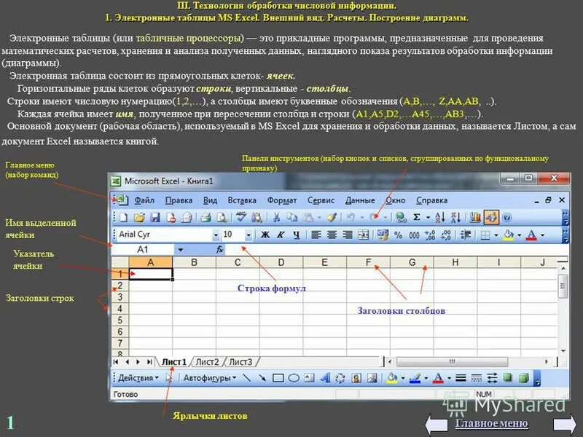Open the font size dropdown showing 10
Image resolution: width=583 pixels, height=437 pixels.
tap(248, 235)
